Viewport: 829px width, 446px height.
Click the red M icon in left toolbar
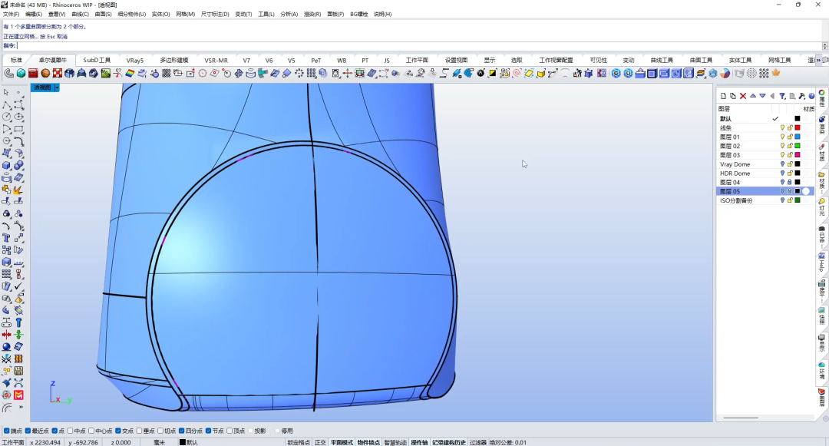click(x=18, y=395)
